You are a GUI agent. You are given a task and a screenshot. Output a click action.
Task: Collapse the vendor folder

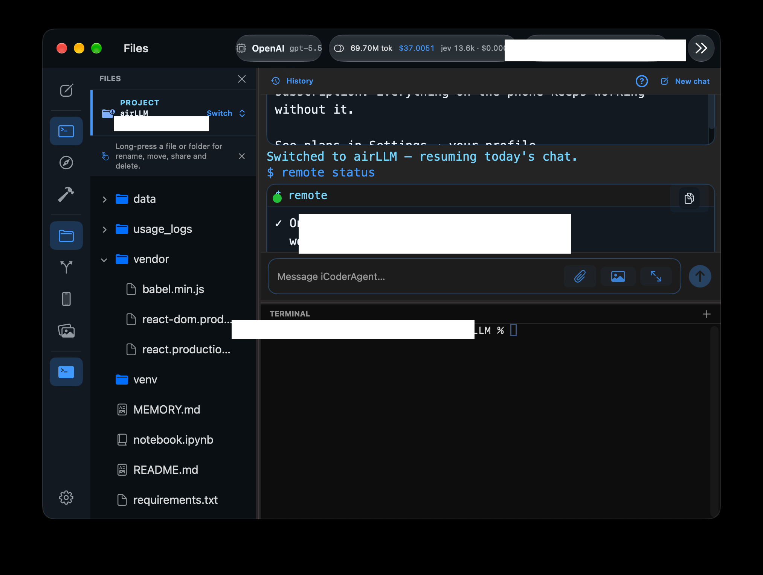[x=104, y=260]
